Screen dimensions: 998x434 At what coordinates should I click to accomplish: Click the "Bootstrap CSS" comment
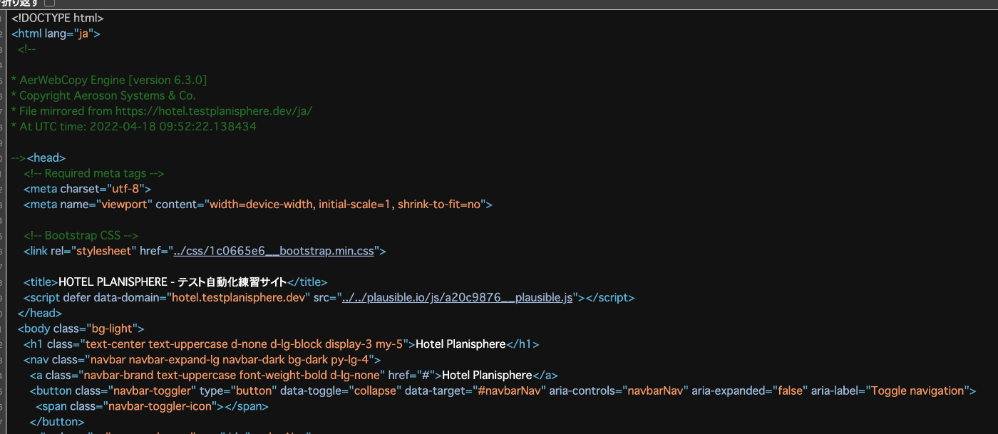[81, 235]
